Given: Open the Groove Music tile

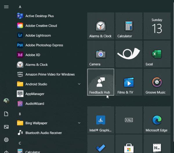Looking at the screenshot, I should pyautogui.click(x=157, y=82).
